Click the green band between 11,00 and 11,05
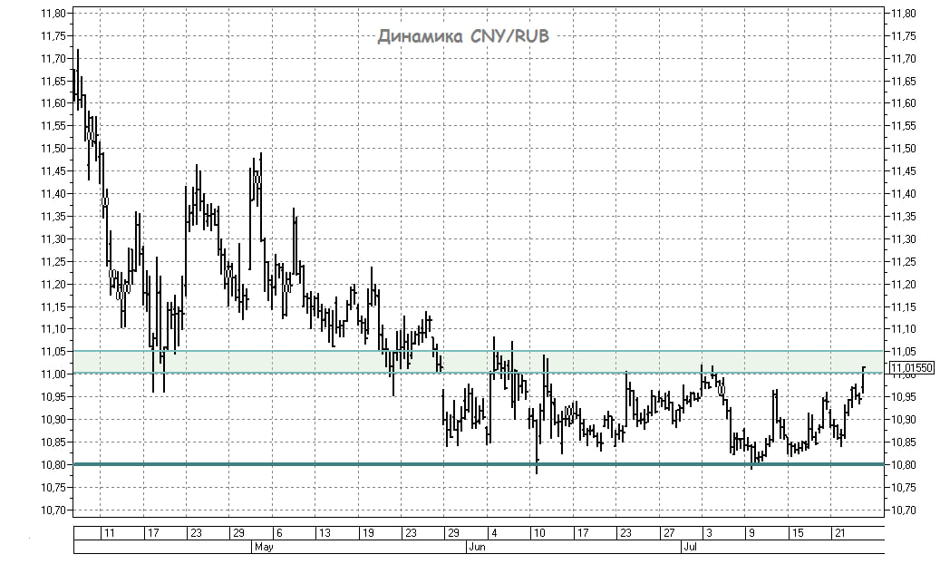 click(479, 362)
